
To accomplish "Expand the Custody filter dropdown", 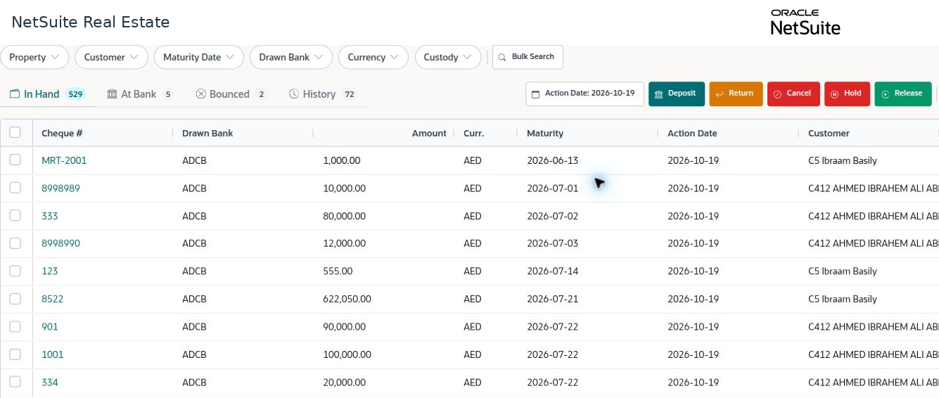I will [448, 57].
